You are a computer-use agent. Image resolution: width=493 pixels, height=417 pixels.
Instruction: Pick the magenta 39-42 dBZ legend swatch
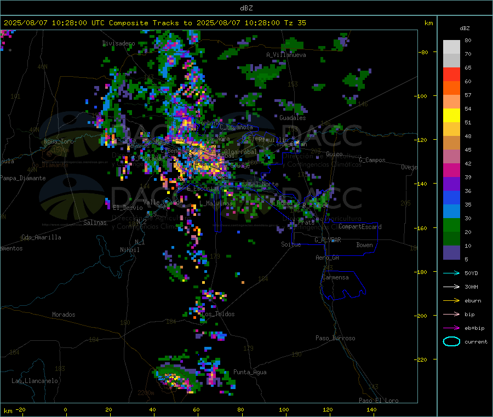click(451, 170)
